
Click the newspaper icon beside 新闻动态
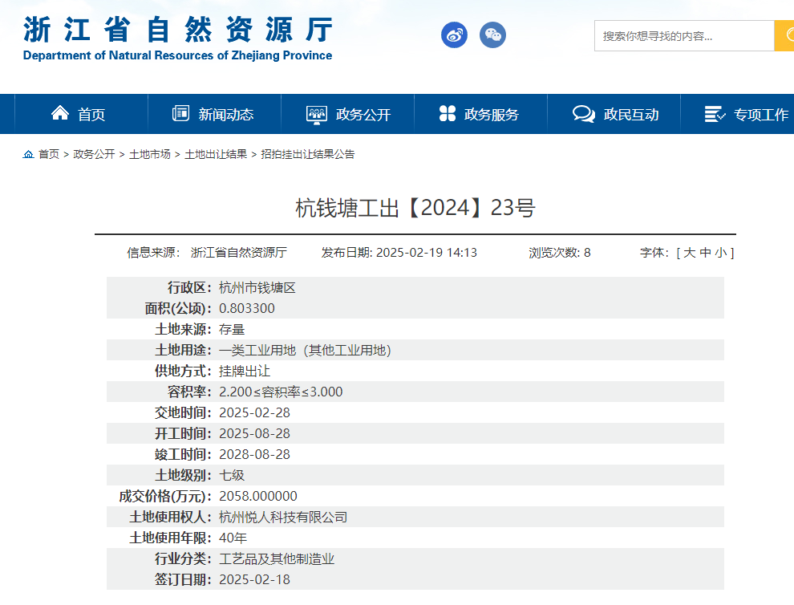180,113
